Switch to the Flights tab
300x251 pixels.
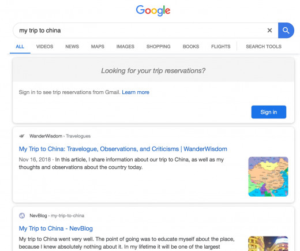pos(221,47)
